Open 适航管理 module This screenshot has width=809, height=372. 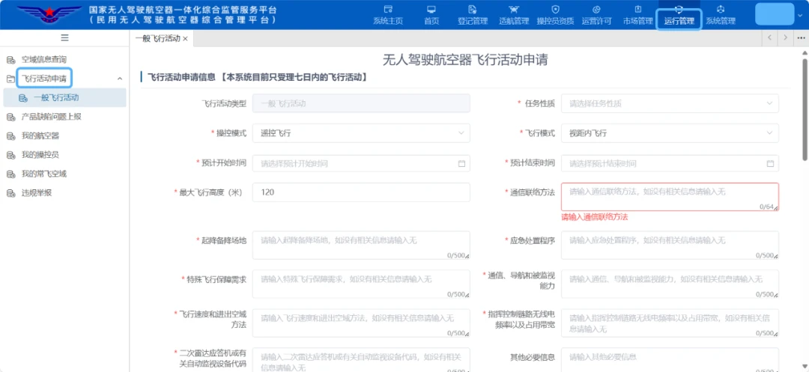pos(514,15)
